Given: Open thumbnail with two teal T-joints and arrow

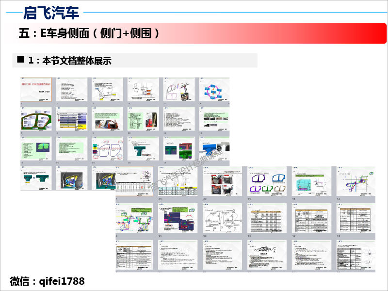Looking at the screenshot, I should pos(36,178).
